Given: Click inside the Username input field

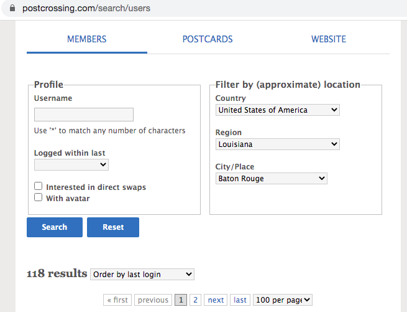Looking at the screenshot, I should pyautogui.click(x=84, y=115).
